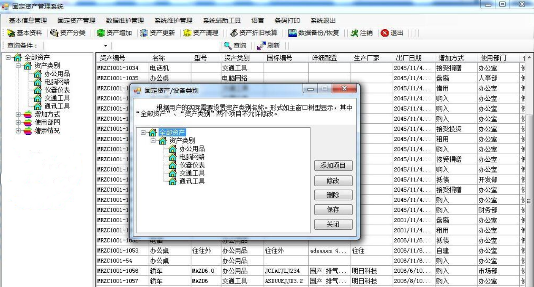This screenshot has width=534, height=287.
Task: Open the 系统退出 menu
Action: [323, 21]
